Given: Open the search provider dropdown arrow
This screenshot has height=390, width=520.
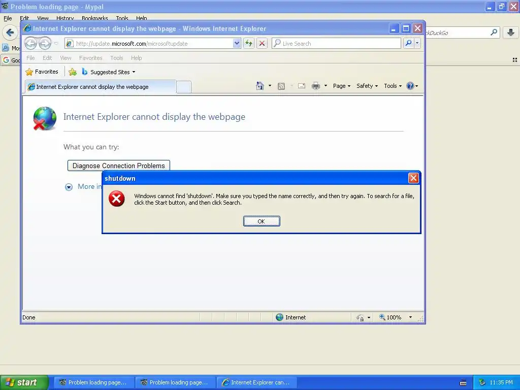Looking at the screenshot, I should (x=417, y=43).
